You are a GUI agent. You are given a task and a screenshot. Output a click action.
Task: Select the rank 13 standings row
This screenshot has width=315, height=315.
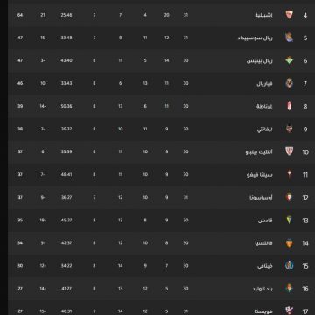(161, 220)
